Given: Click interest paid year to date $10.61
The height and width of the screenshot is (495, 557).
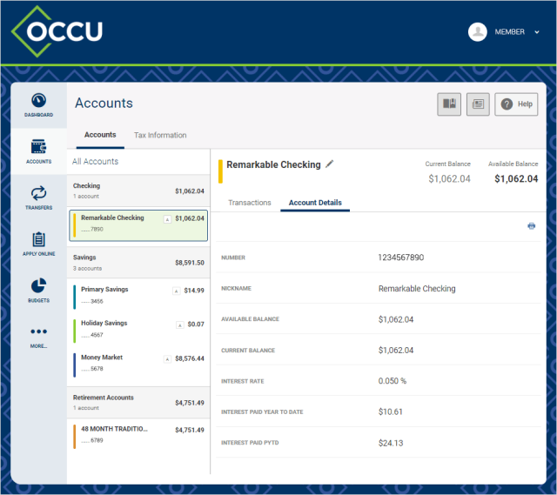Looking at the screenshot, I should [391, 411].
